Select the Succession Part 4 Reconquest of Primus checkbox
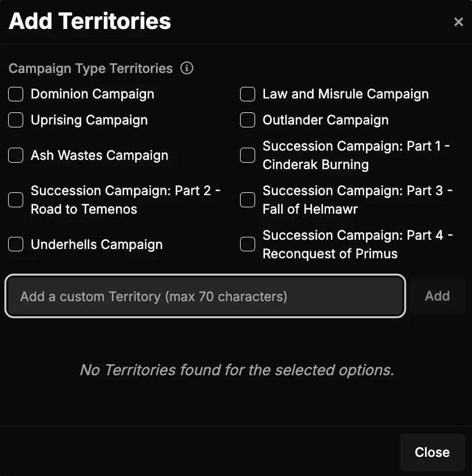 [x=248, y=244]
